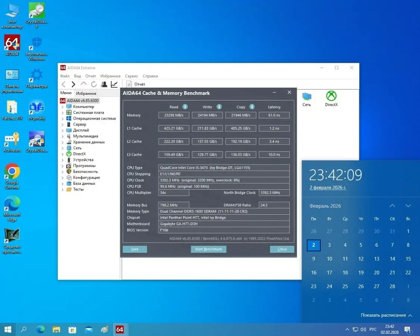Open the user icon in AIDA64 toolbar
This screenshot has width=420, height=336.
[104, 84]
